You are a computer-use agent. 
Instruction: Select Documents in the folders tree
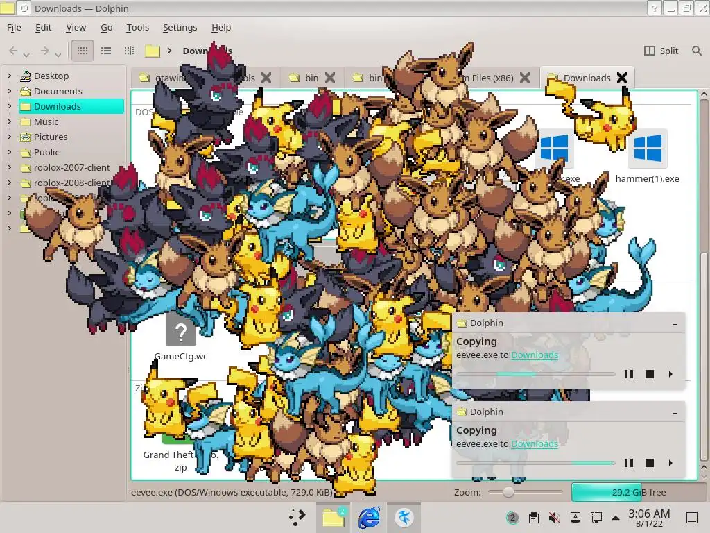coord(58,91)
